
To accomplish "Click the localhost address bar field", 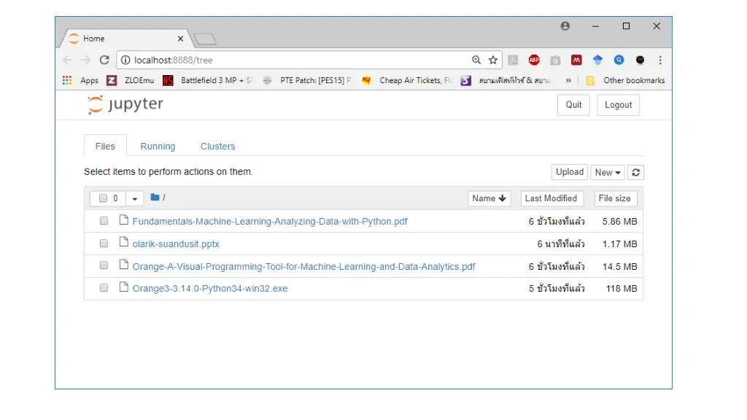I will [x=292, y=61].
